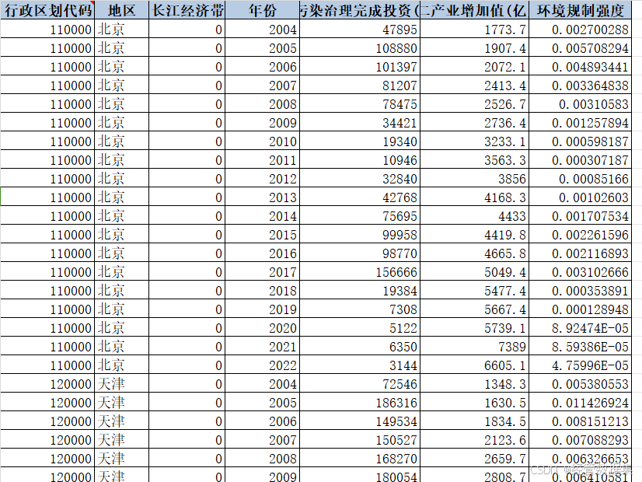The image size is (642, 482).
Task: Click cell with value 108880
Action: [x=360, y=48]
